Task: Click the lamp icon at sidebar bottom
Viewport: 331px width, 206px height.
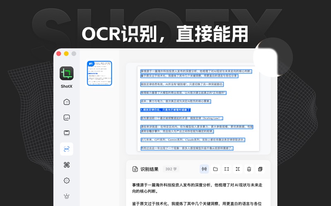Action: pyautogui.click(x=67, y=197)
